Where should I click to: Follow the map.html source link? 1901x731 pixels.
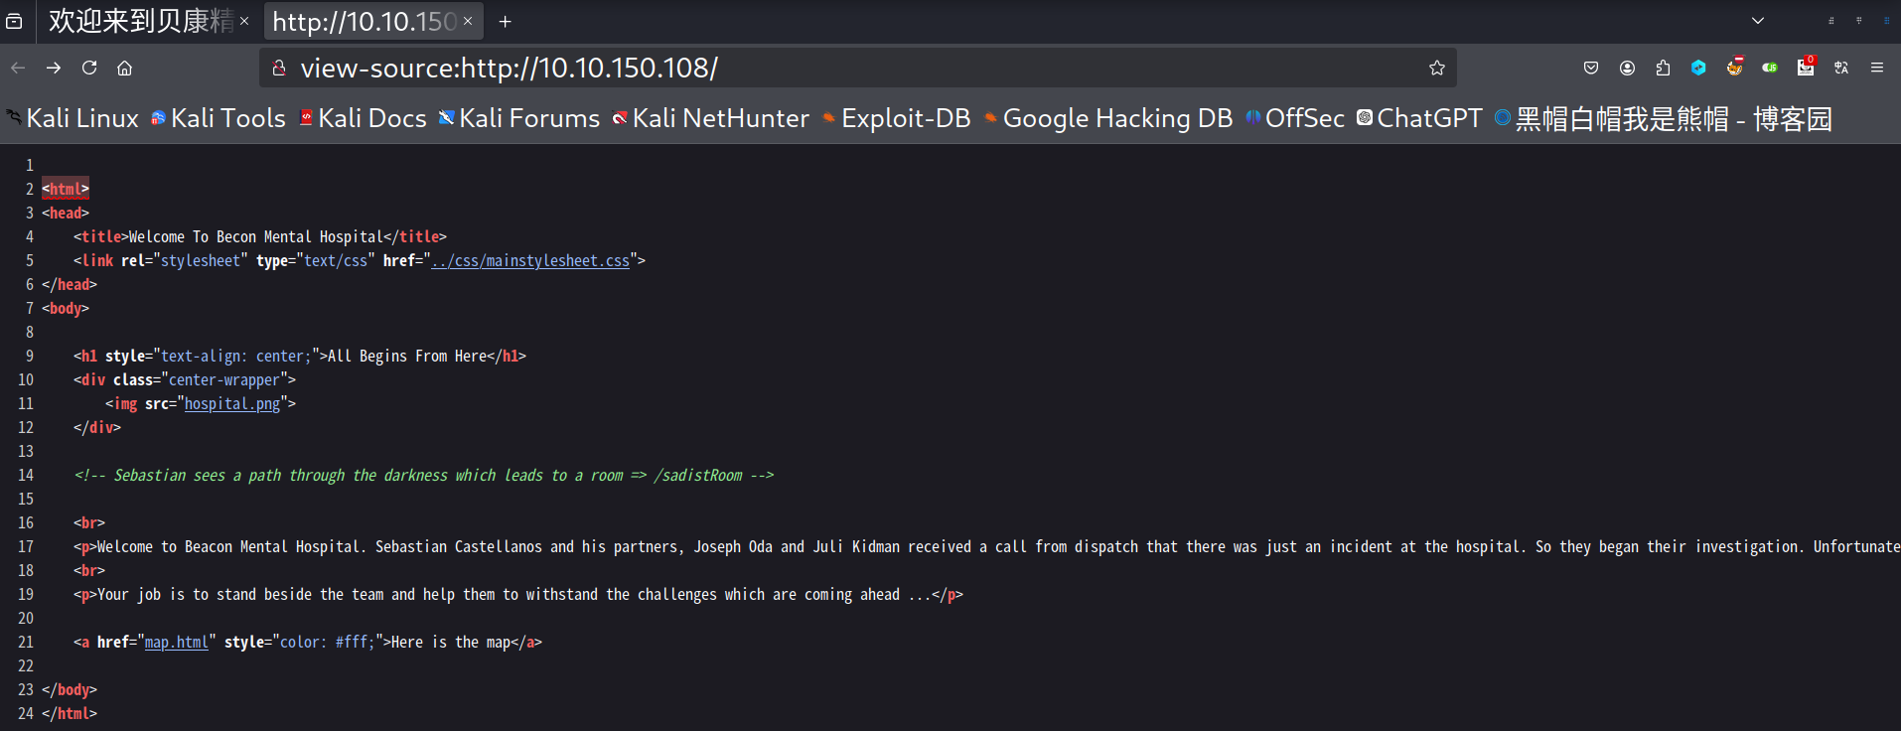pyautogui.click(x=177, y=642)
